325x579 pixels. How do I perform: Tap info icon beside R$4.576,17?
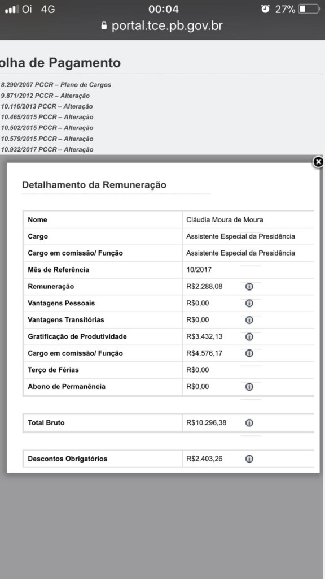[x=249, y=353]
